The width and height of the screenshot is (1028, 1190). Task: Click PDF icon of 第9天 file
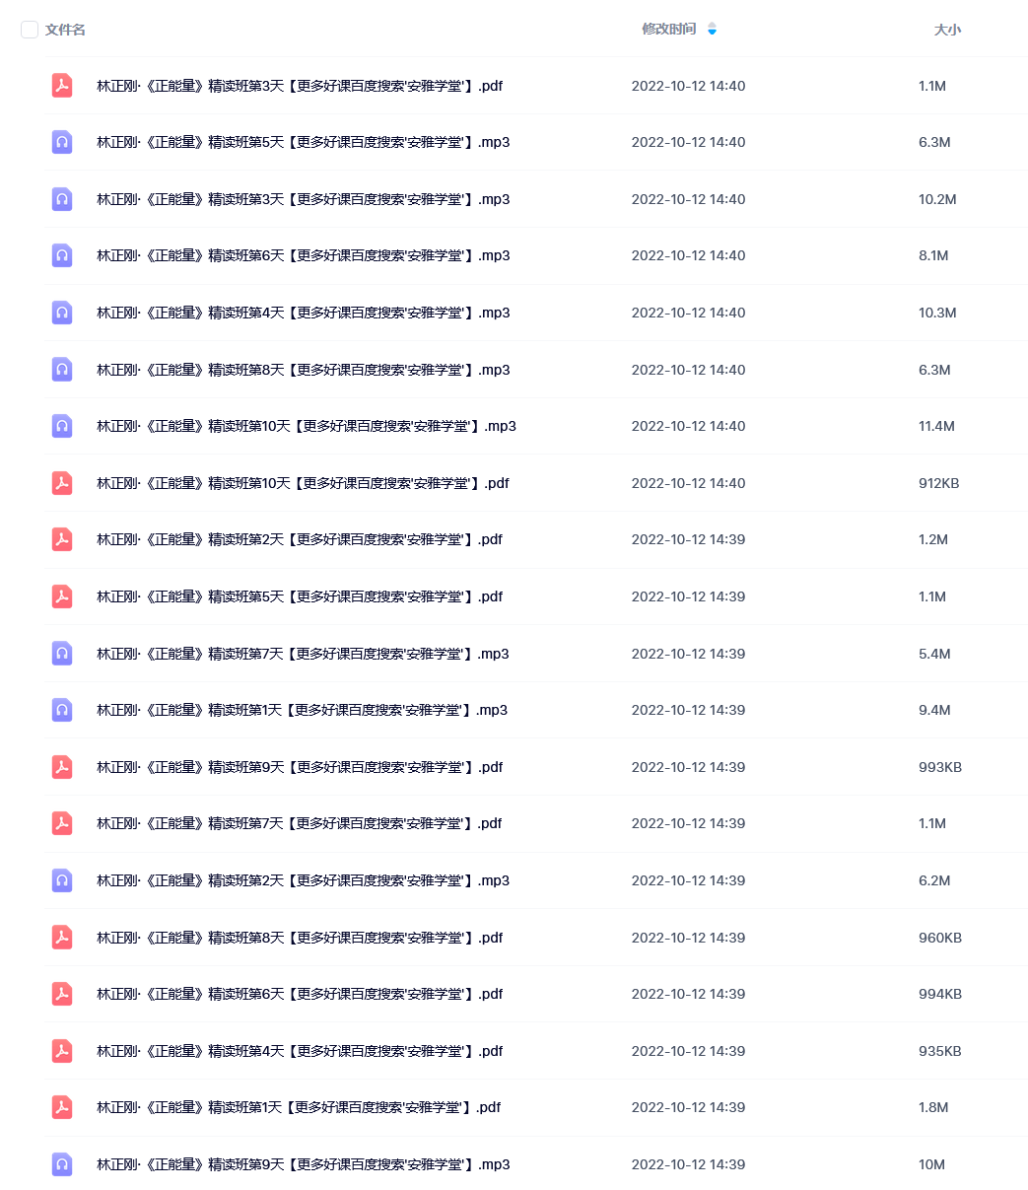[62, 767]
